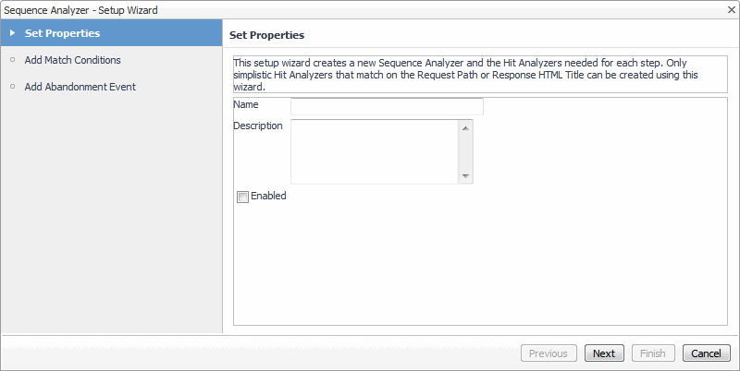Image resolution: width=740 pixels, height=371 pixels.
Task: Cancel the setup wizard
Action: pyautogui.click(x=707, y=353)
